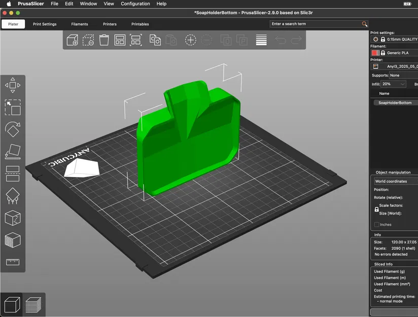Screen dimensions: 418x317
Task: Switch to 3D editor view
Action: click(x=12, y=305)
